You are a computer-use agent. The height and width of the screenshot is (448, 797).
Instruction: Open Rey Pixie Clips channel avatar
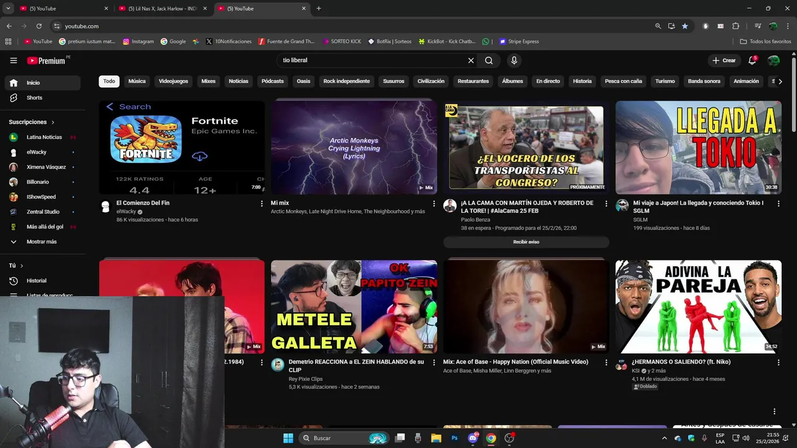pos(278,365)
